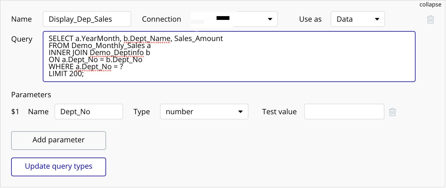Click the Parameters section heading
446x188 pixels.
(x=31, y=95)
